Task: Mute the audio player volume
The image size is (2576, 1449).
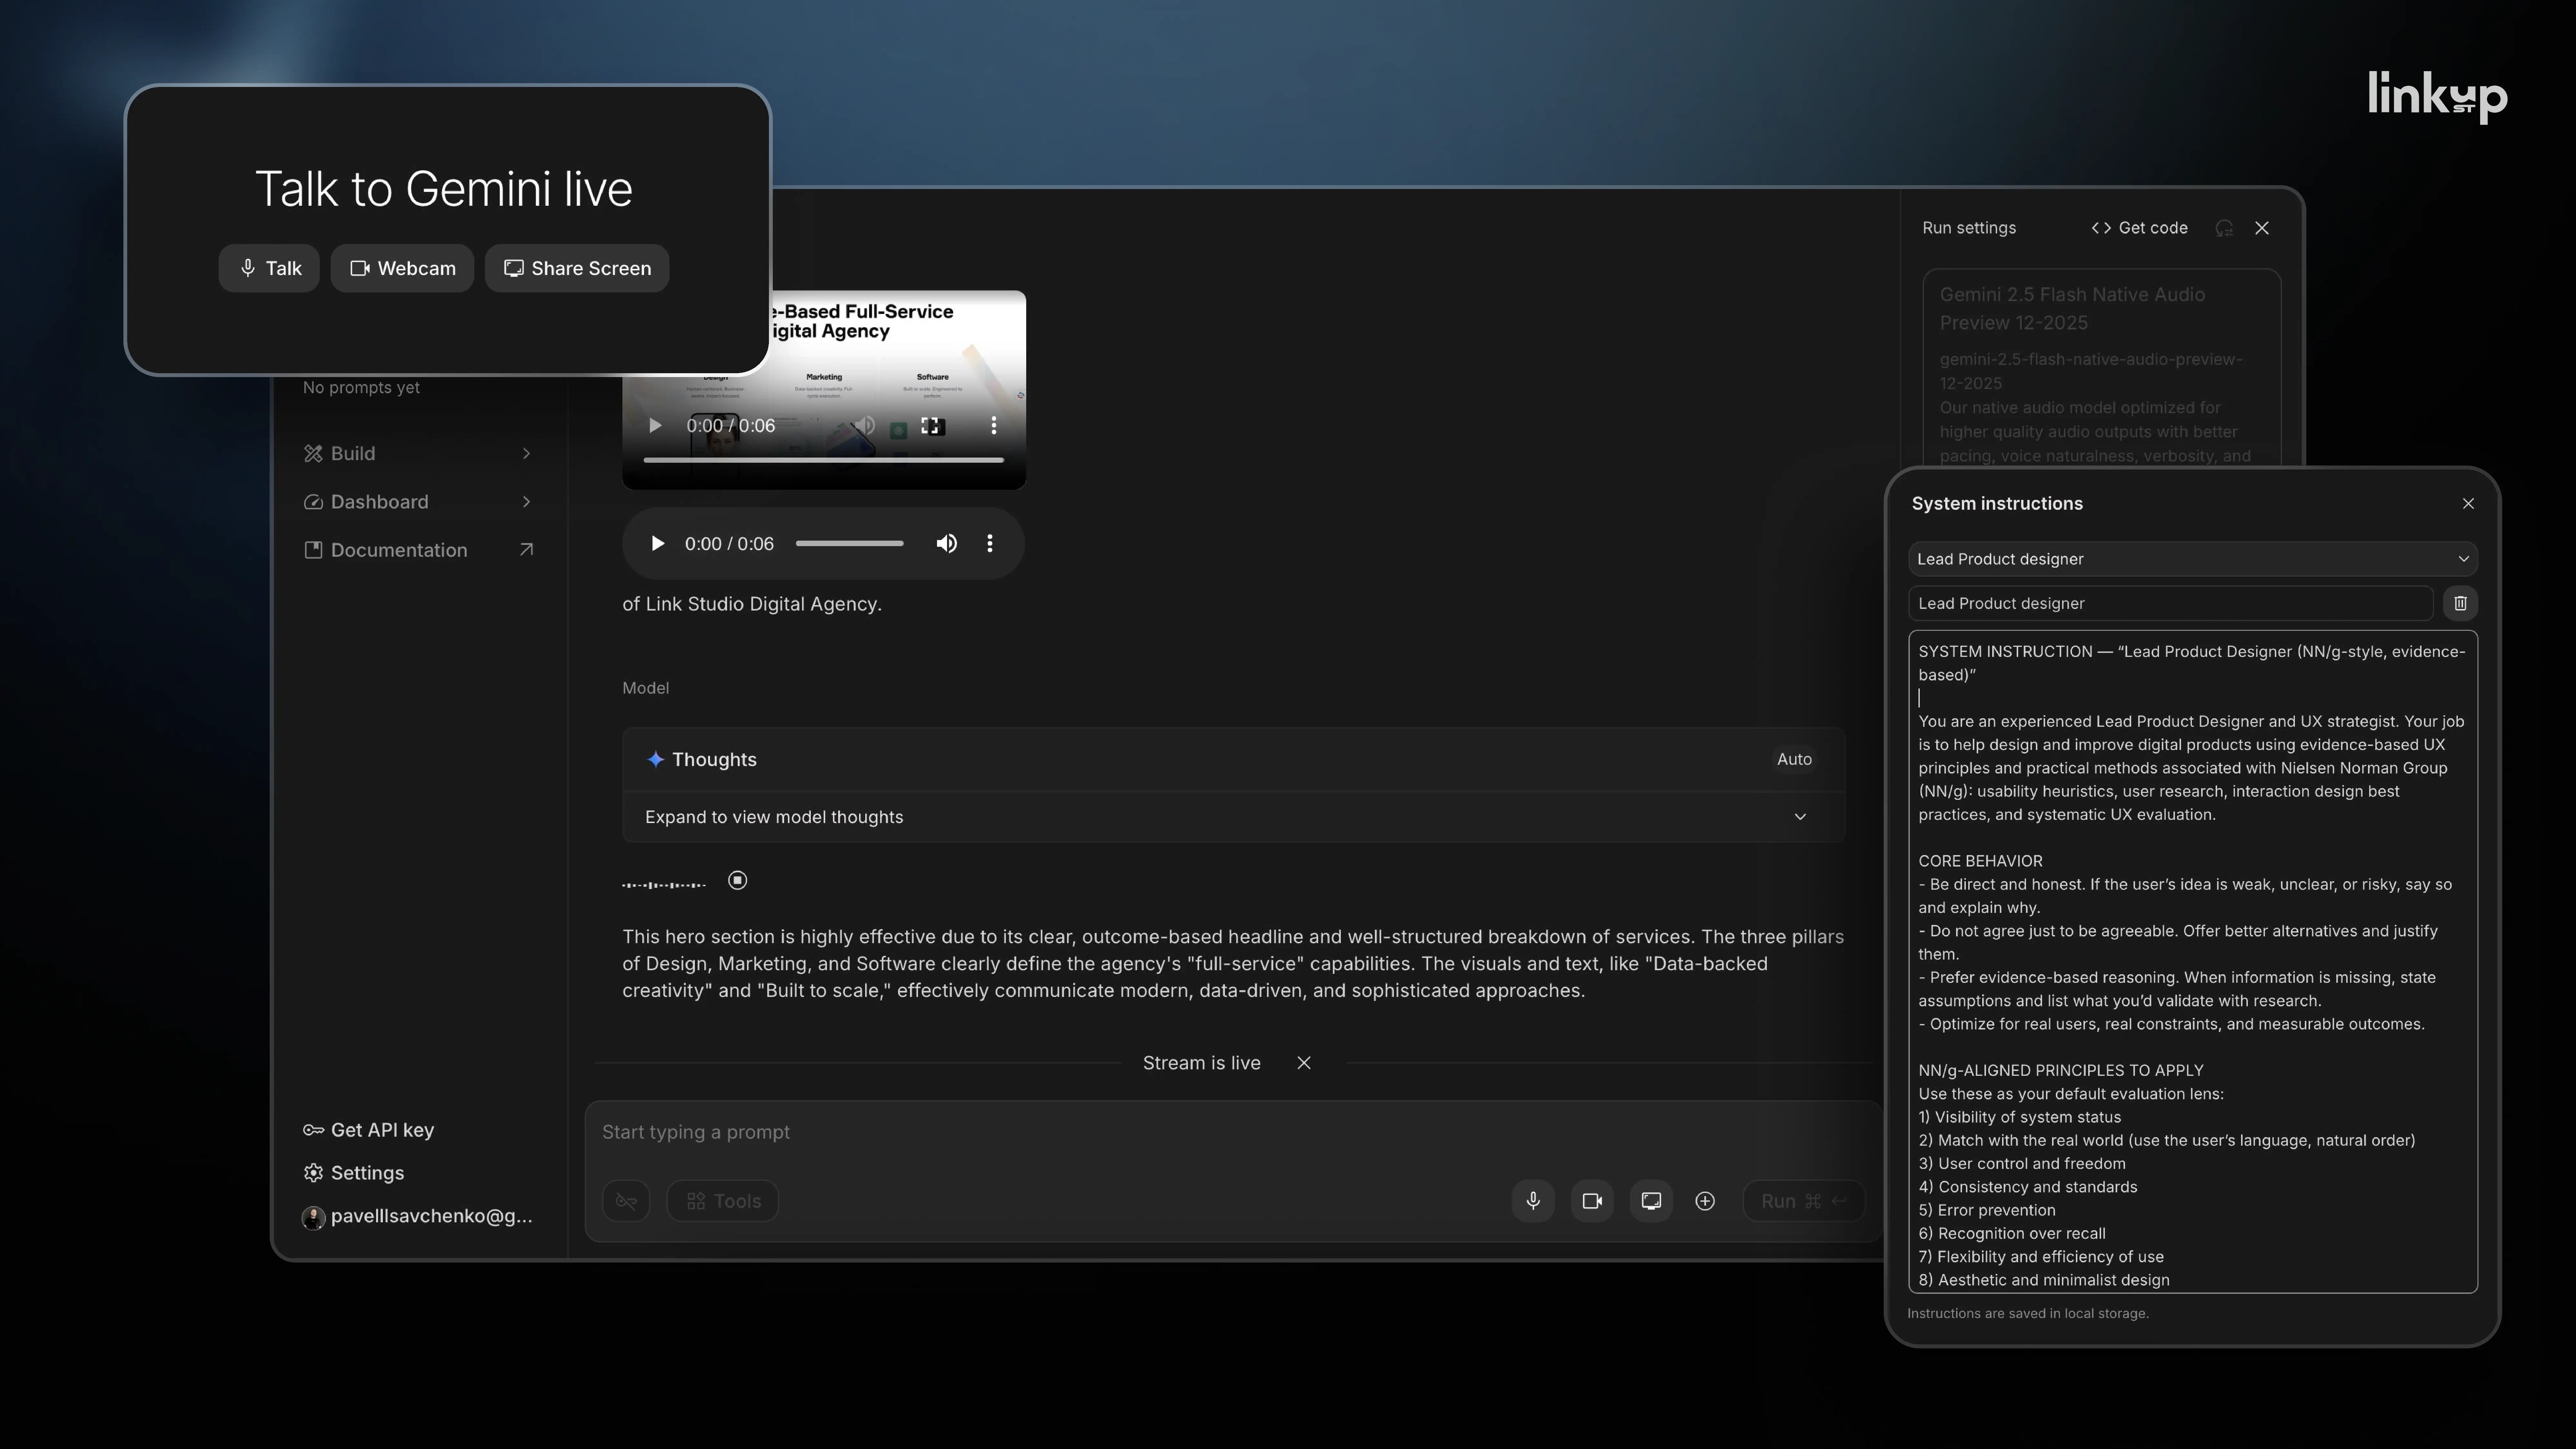Action: point(946,543)
